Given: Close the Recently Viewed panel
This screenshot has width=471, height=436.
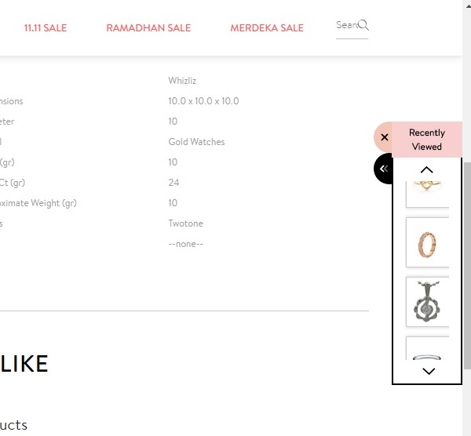Looking at the screenshot, I should click(x=384, y=138).
